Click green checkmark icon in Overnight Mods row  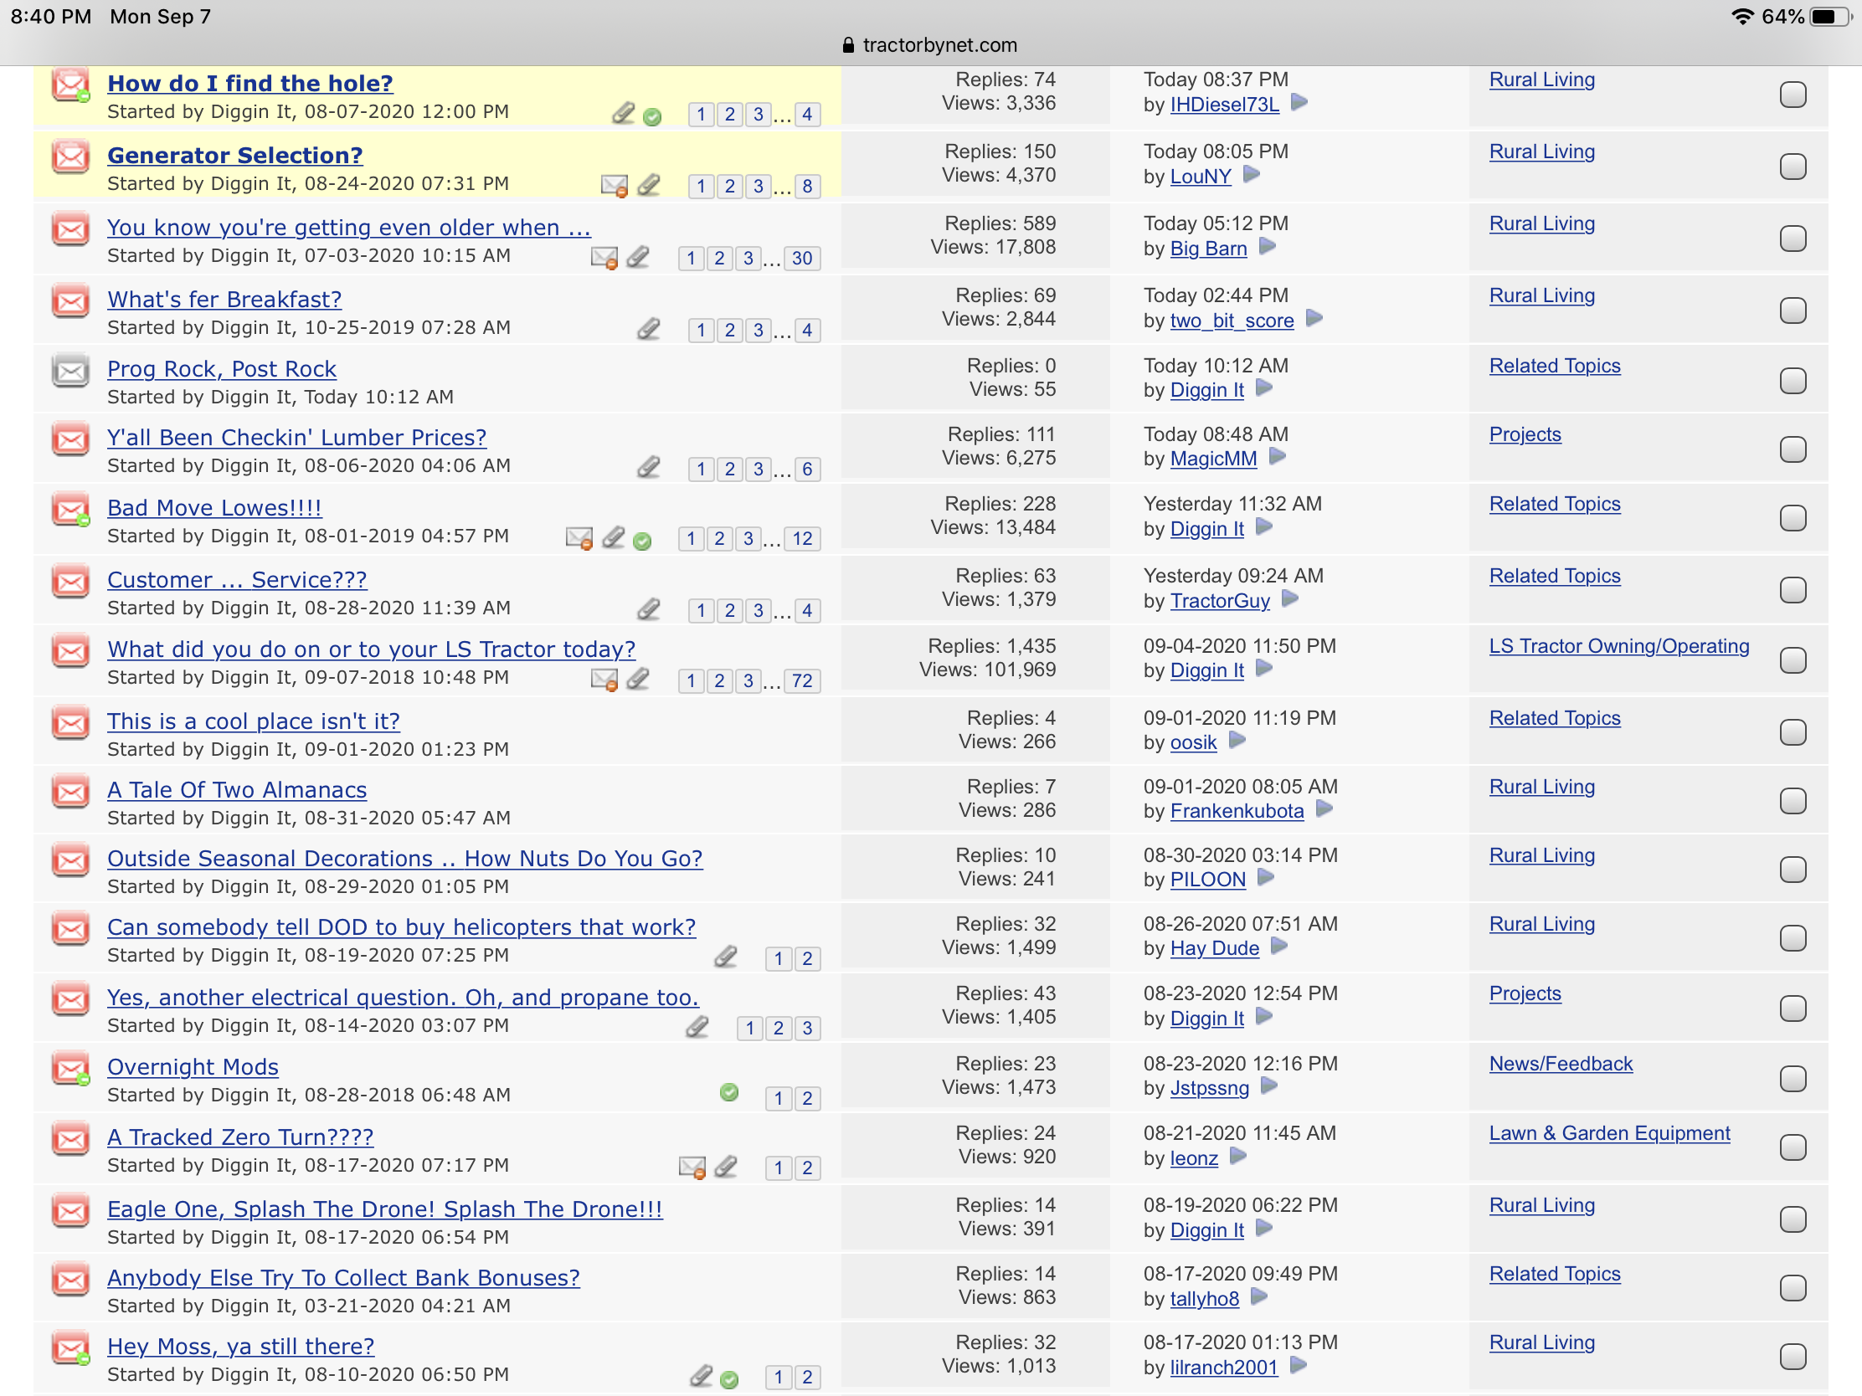[x=729, y=1092]
